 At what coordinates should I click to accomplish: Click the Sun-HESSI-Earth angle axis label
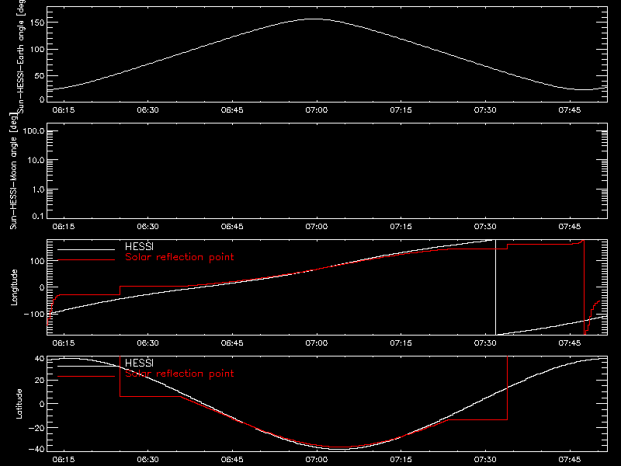click(22, 57)
